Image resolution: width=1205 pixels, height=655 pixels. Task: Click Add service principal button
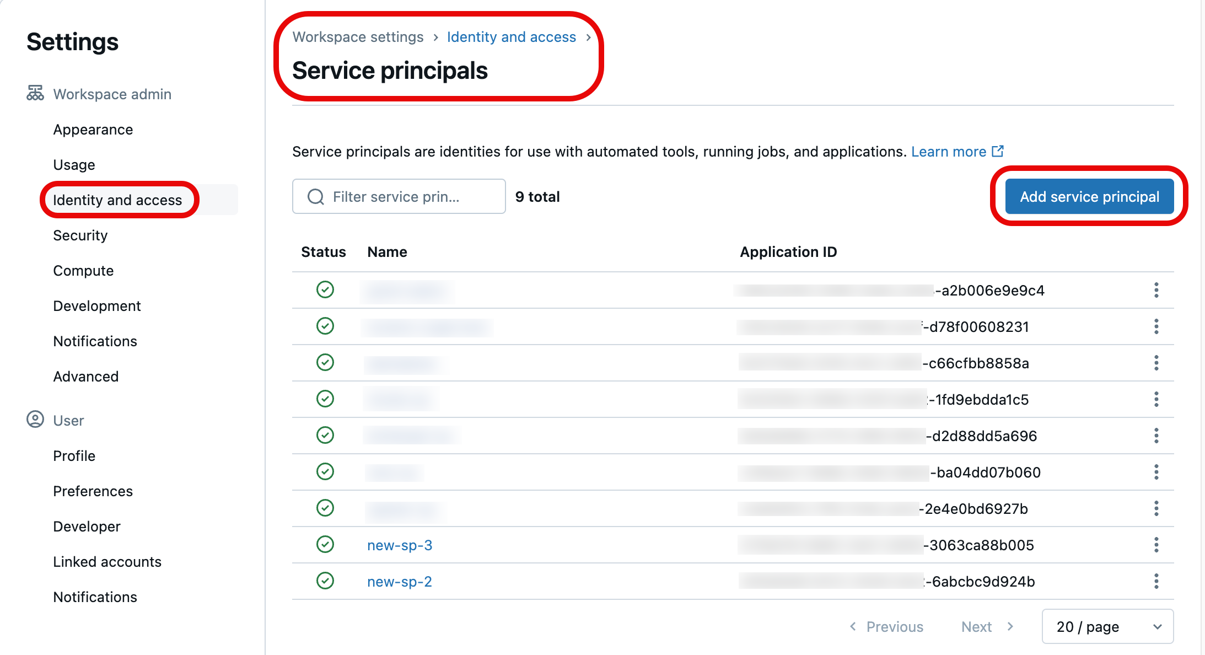click(x=1089, y=196)
